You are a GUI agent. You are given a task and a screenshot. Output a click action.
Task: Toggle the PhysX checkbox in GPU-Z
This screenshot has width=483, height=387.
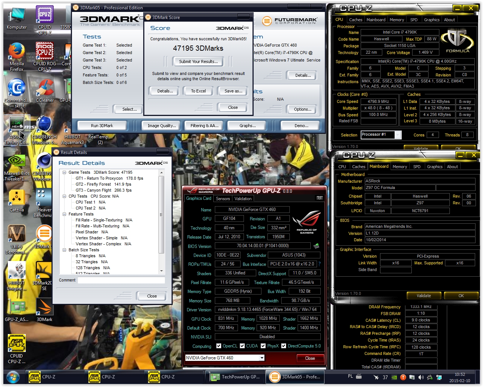263,346
